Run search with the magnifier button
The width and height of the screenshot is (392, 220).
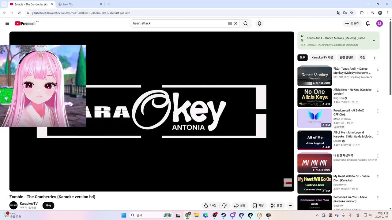[x=246, y=24]
